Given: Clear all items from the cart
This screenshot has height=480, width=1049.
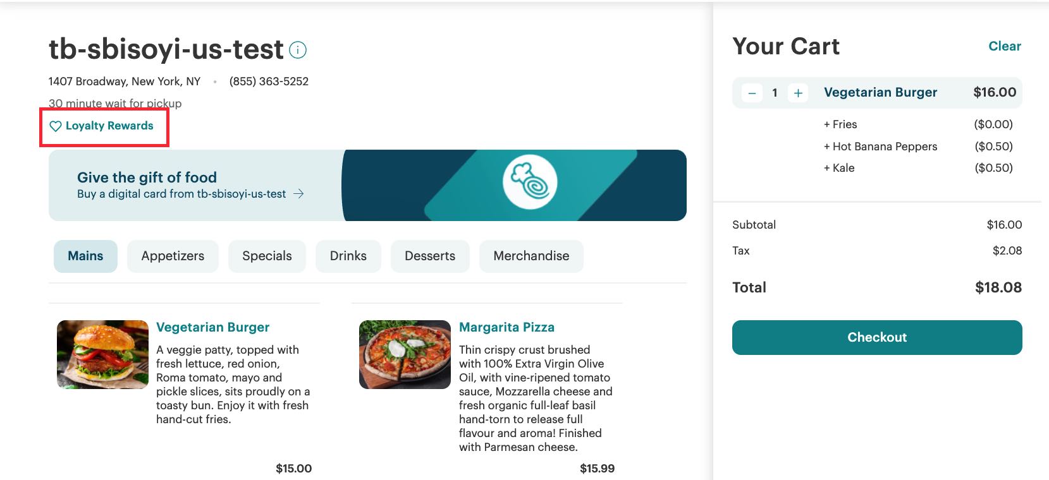Looking at the screenshot, I should point(1004,46).
